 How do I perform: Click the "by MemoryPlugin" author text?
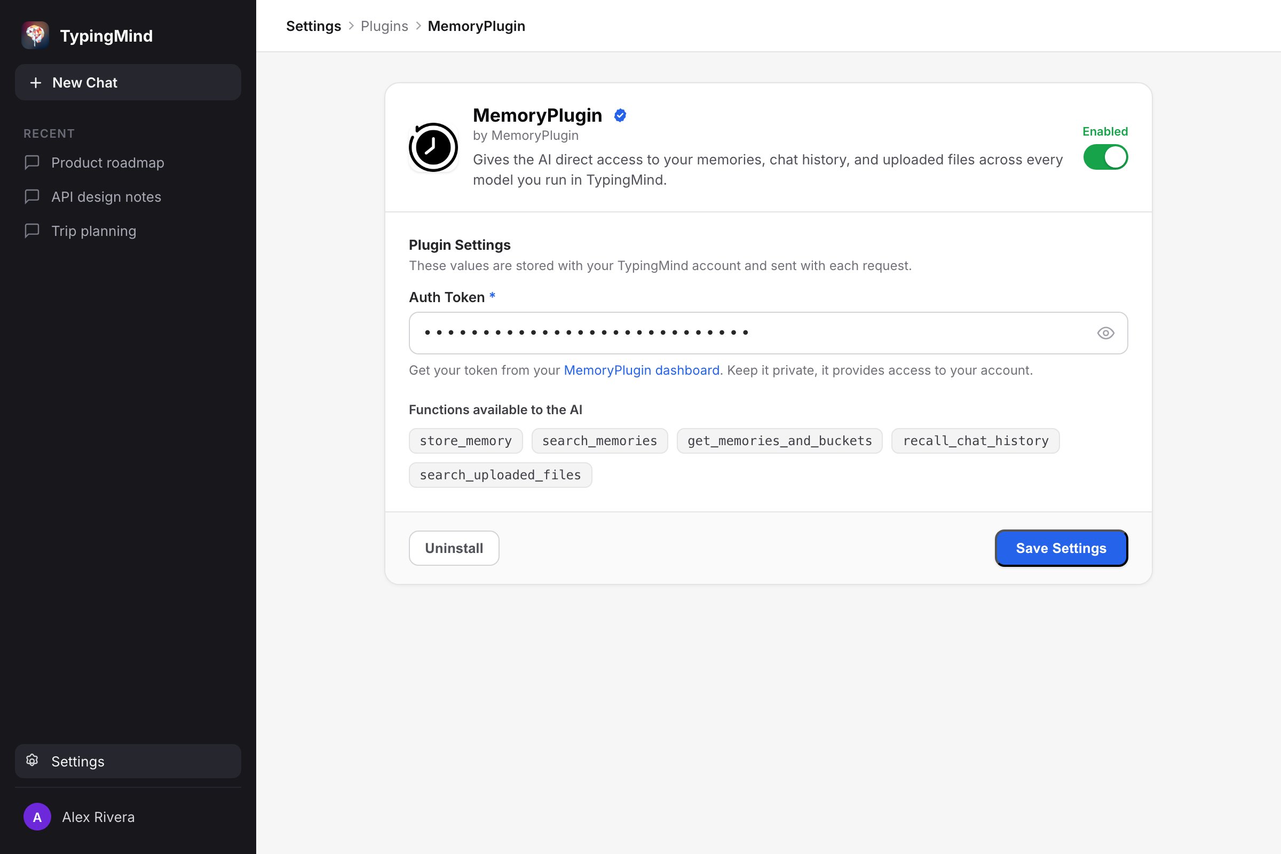[526, 136]
